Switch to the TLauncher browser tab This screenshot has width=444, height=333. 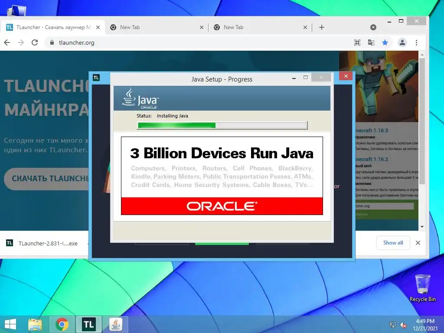click(x=52, y=27)
